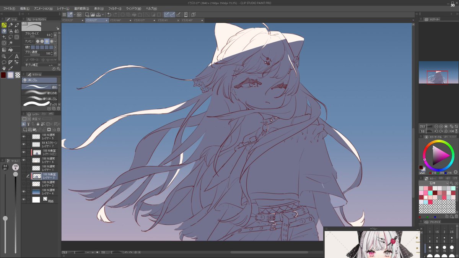Hide レイヤー 5 using its eye icon
Image resolution: width=459 pixels, height=258 pixels.
point(24,136)
